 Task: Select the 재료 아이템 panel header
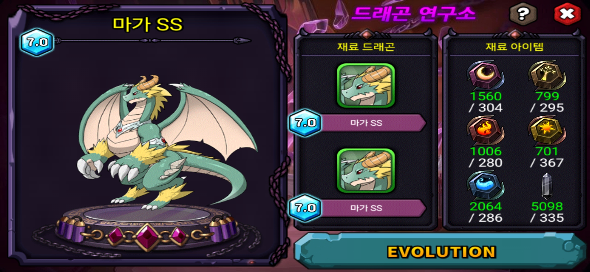[514, 47]
